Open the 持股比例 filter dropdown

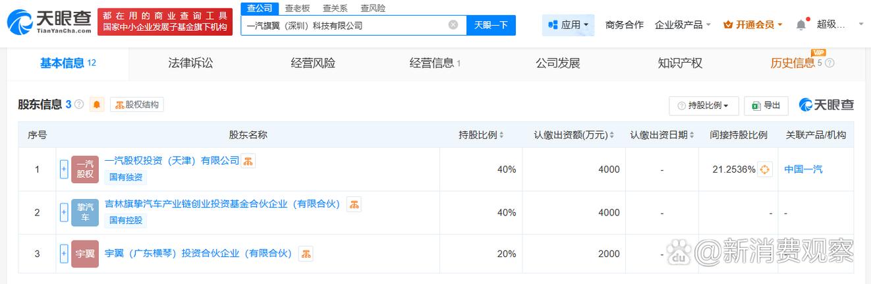click(x=704, y=105)
